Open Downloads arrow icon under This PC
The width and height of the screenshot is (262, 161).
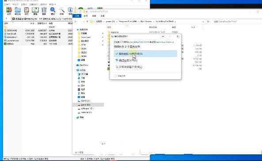(x=79, y=78)
